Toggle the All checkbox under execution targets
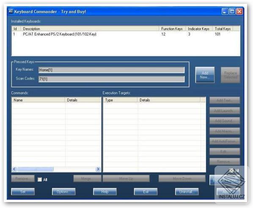The width and height of the screenshot is (253, 208). pos(231,170)
